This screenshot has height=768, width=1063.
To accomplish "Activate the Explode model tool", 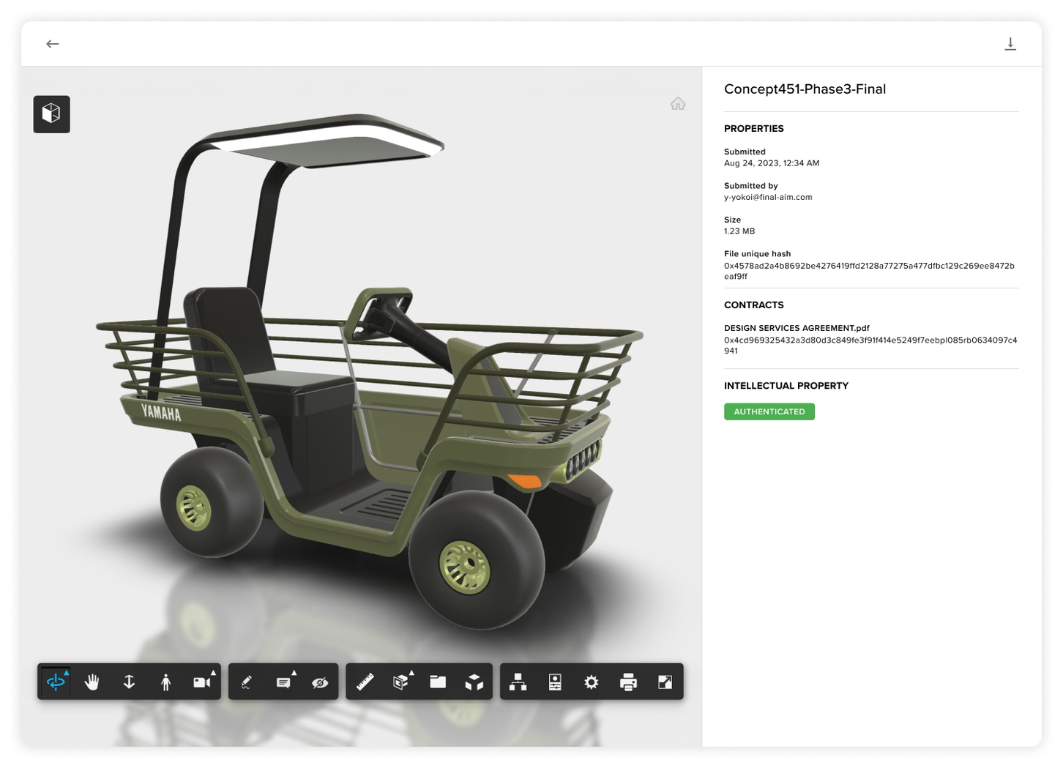I will coord(474,682).
